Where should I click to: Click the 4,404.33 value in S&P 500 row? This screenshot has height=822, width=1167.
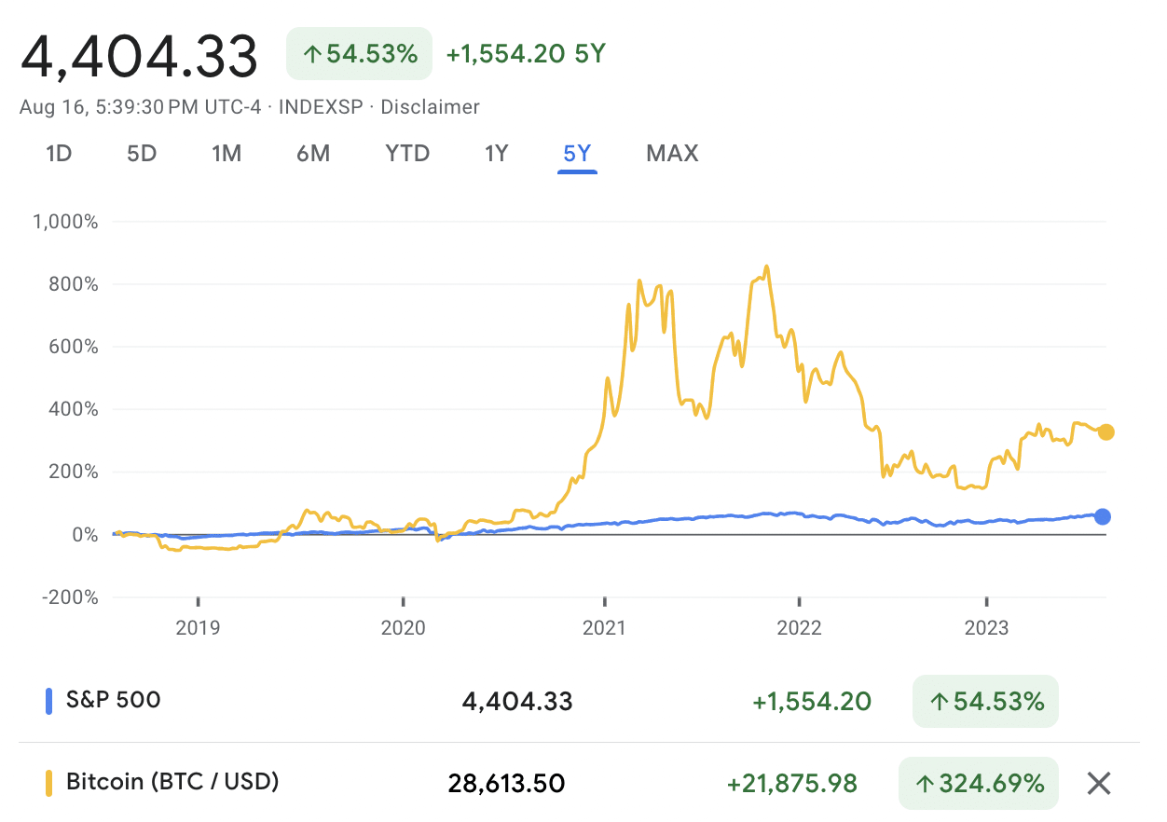[x=517, y=701]
